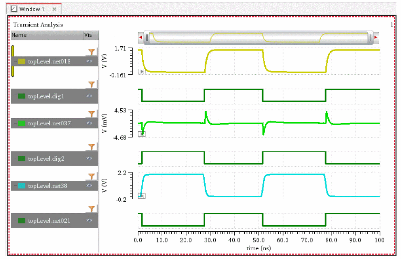Click the funnel icon above topLevel.net037
The width and height of the screenshot is (401, 259).
(x=91, y=114)
